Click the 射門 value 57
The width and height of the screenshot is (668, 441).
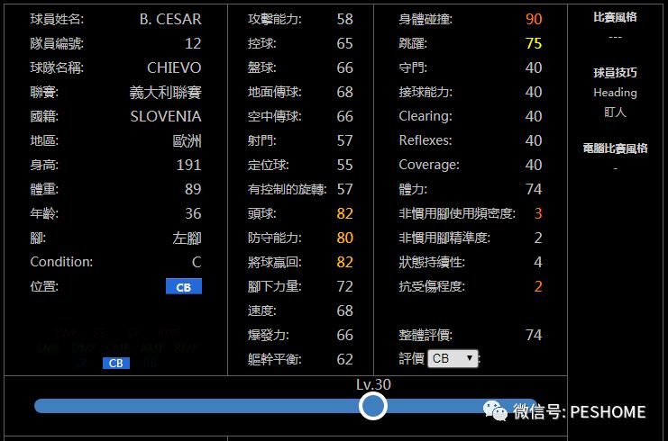[x=344, y=140]
